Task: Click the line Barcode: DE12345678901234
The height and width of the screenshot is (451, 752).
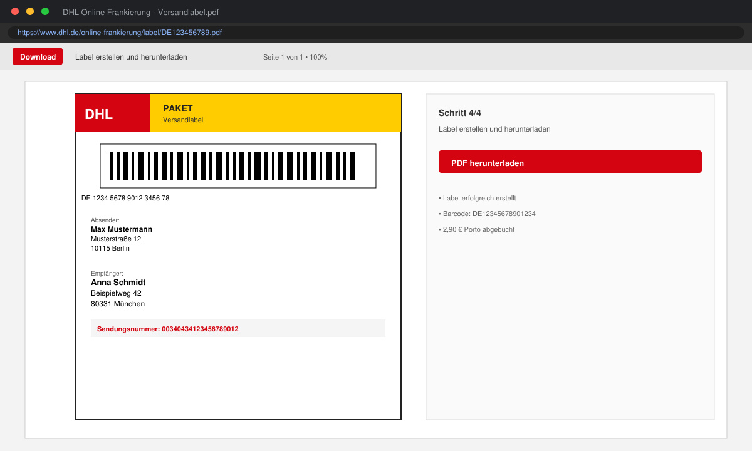Action: (487, 214)
